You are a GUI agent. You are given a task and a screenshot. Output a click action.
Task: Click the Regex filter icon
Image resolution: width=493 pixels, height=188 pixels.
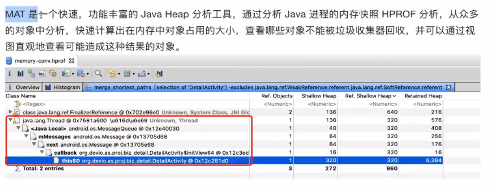tap(18, 104)
